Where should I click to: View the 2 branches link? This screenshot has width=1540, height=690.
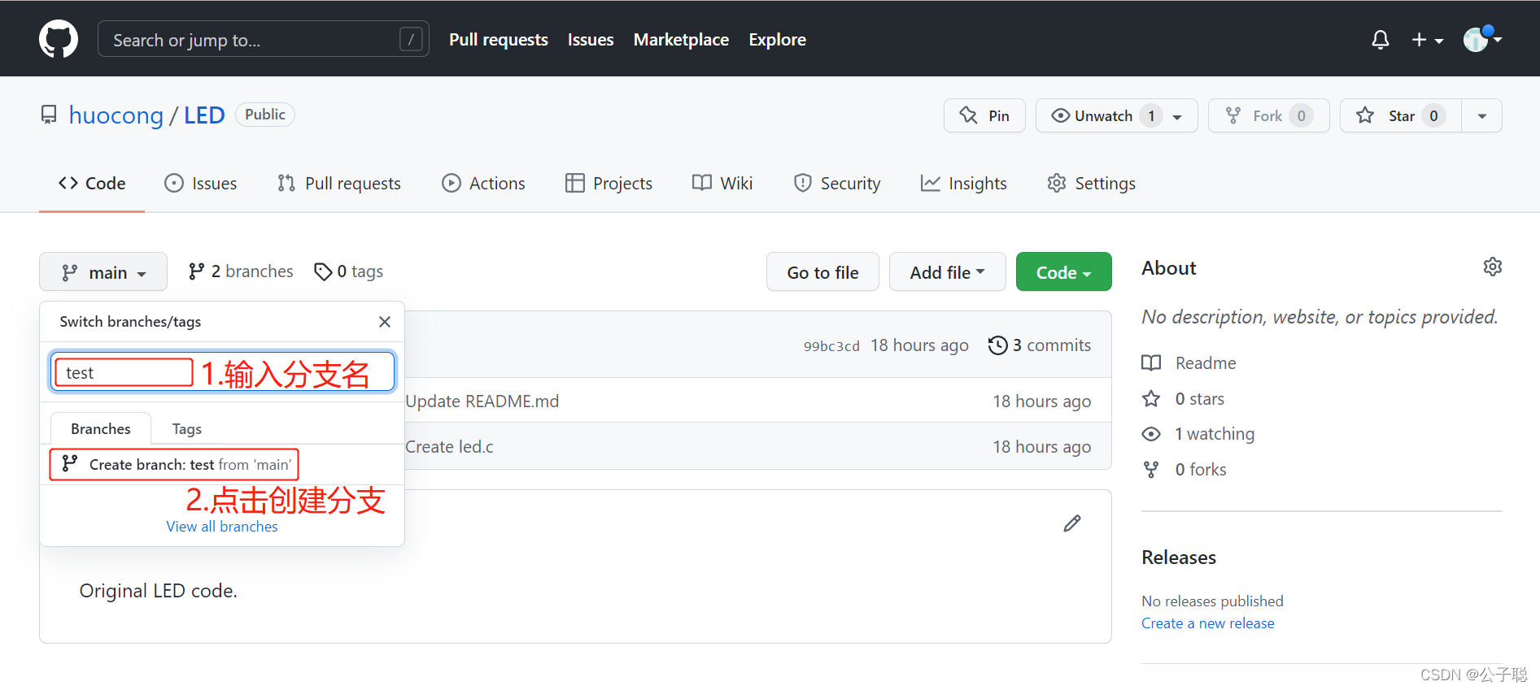(241, 271)
